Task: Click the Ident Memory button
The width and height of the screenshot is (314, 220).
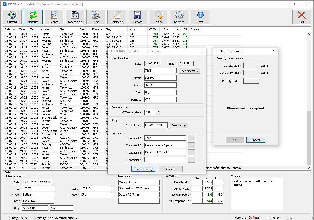Action: coord(189,71)
